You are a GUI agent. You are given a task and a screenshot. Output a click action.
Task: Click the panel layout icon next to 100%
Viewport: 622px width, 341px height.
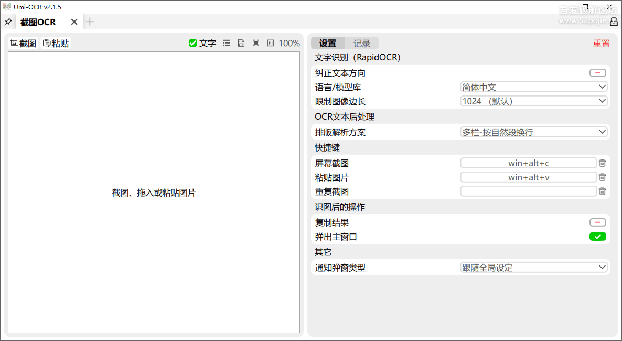270,43
